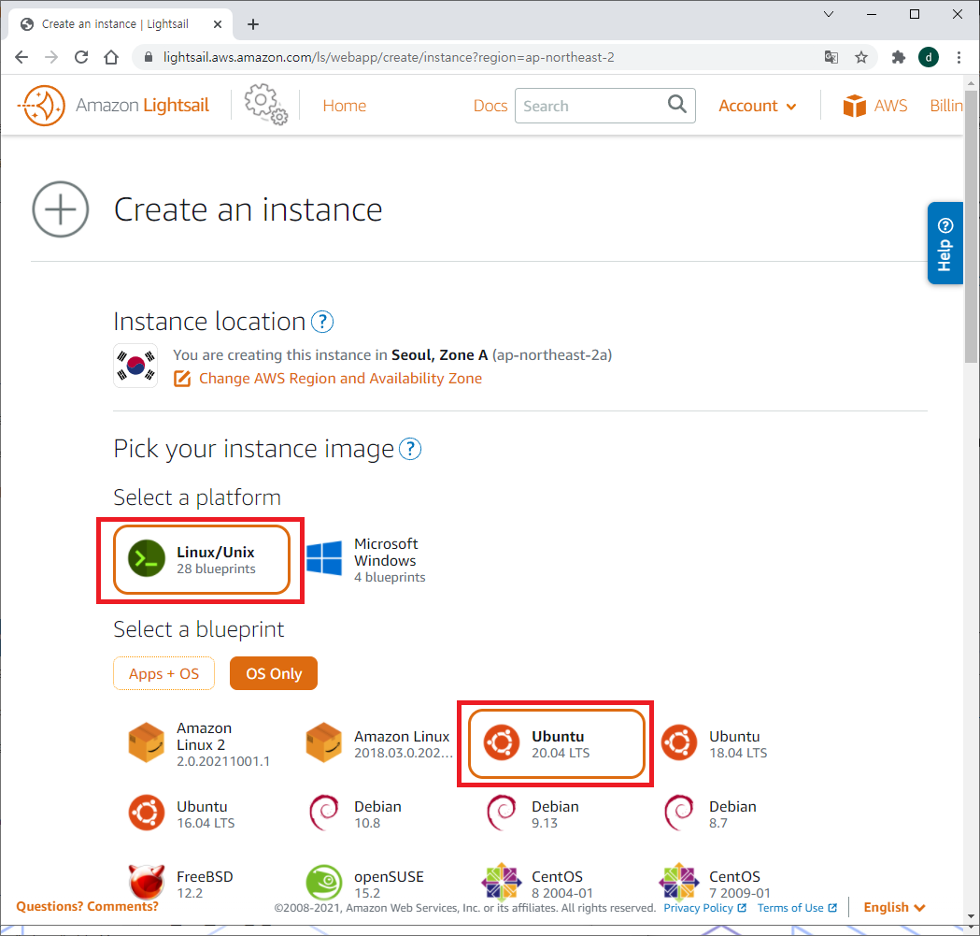
Task: Bookmark this page with the star icon
Action: tap(861, 58)
